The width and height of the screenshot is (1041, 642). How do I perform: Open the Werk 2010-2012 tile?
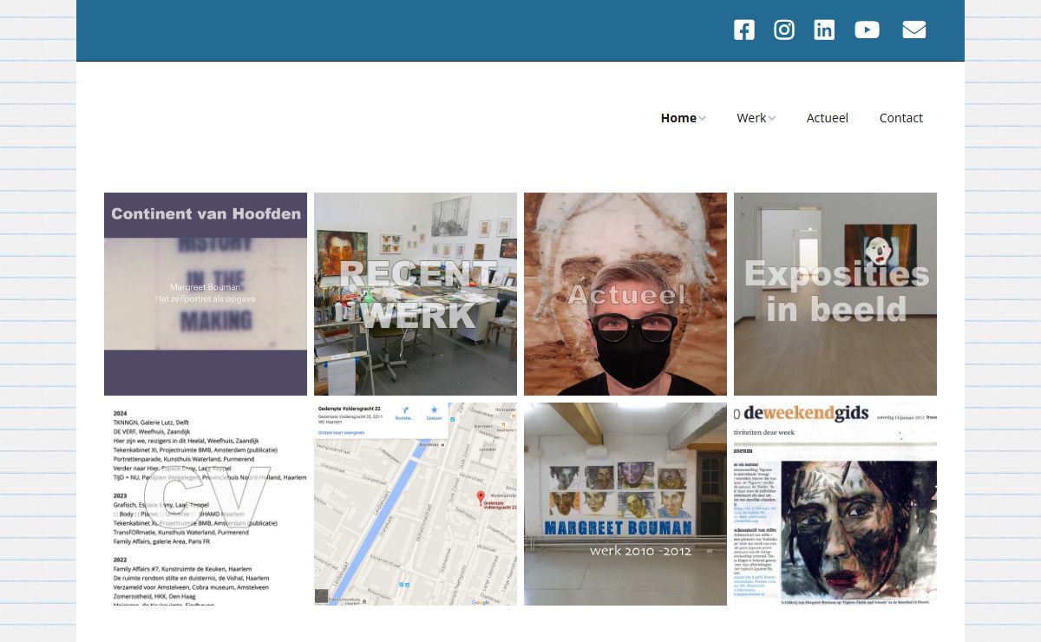coord(625,504)
